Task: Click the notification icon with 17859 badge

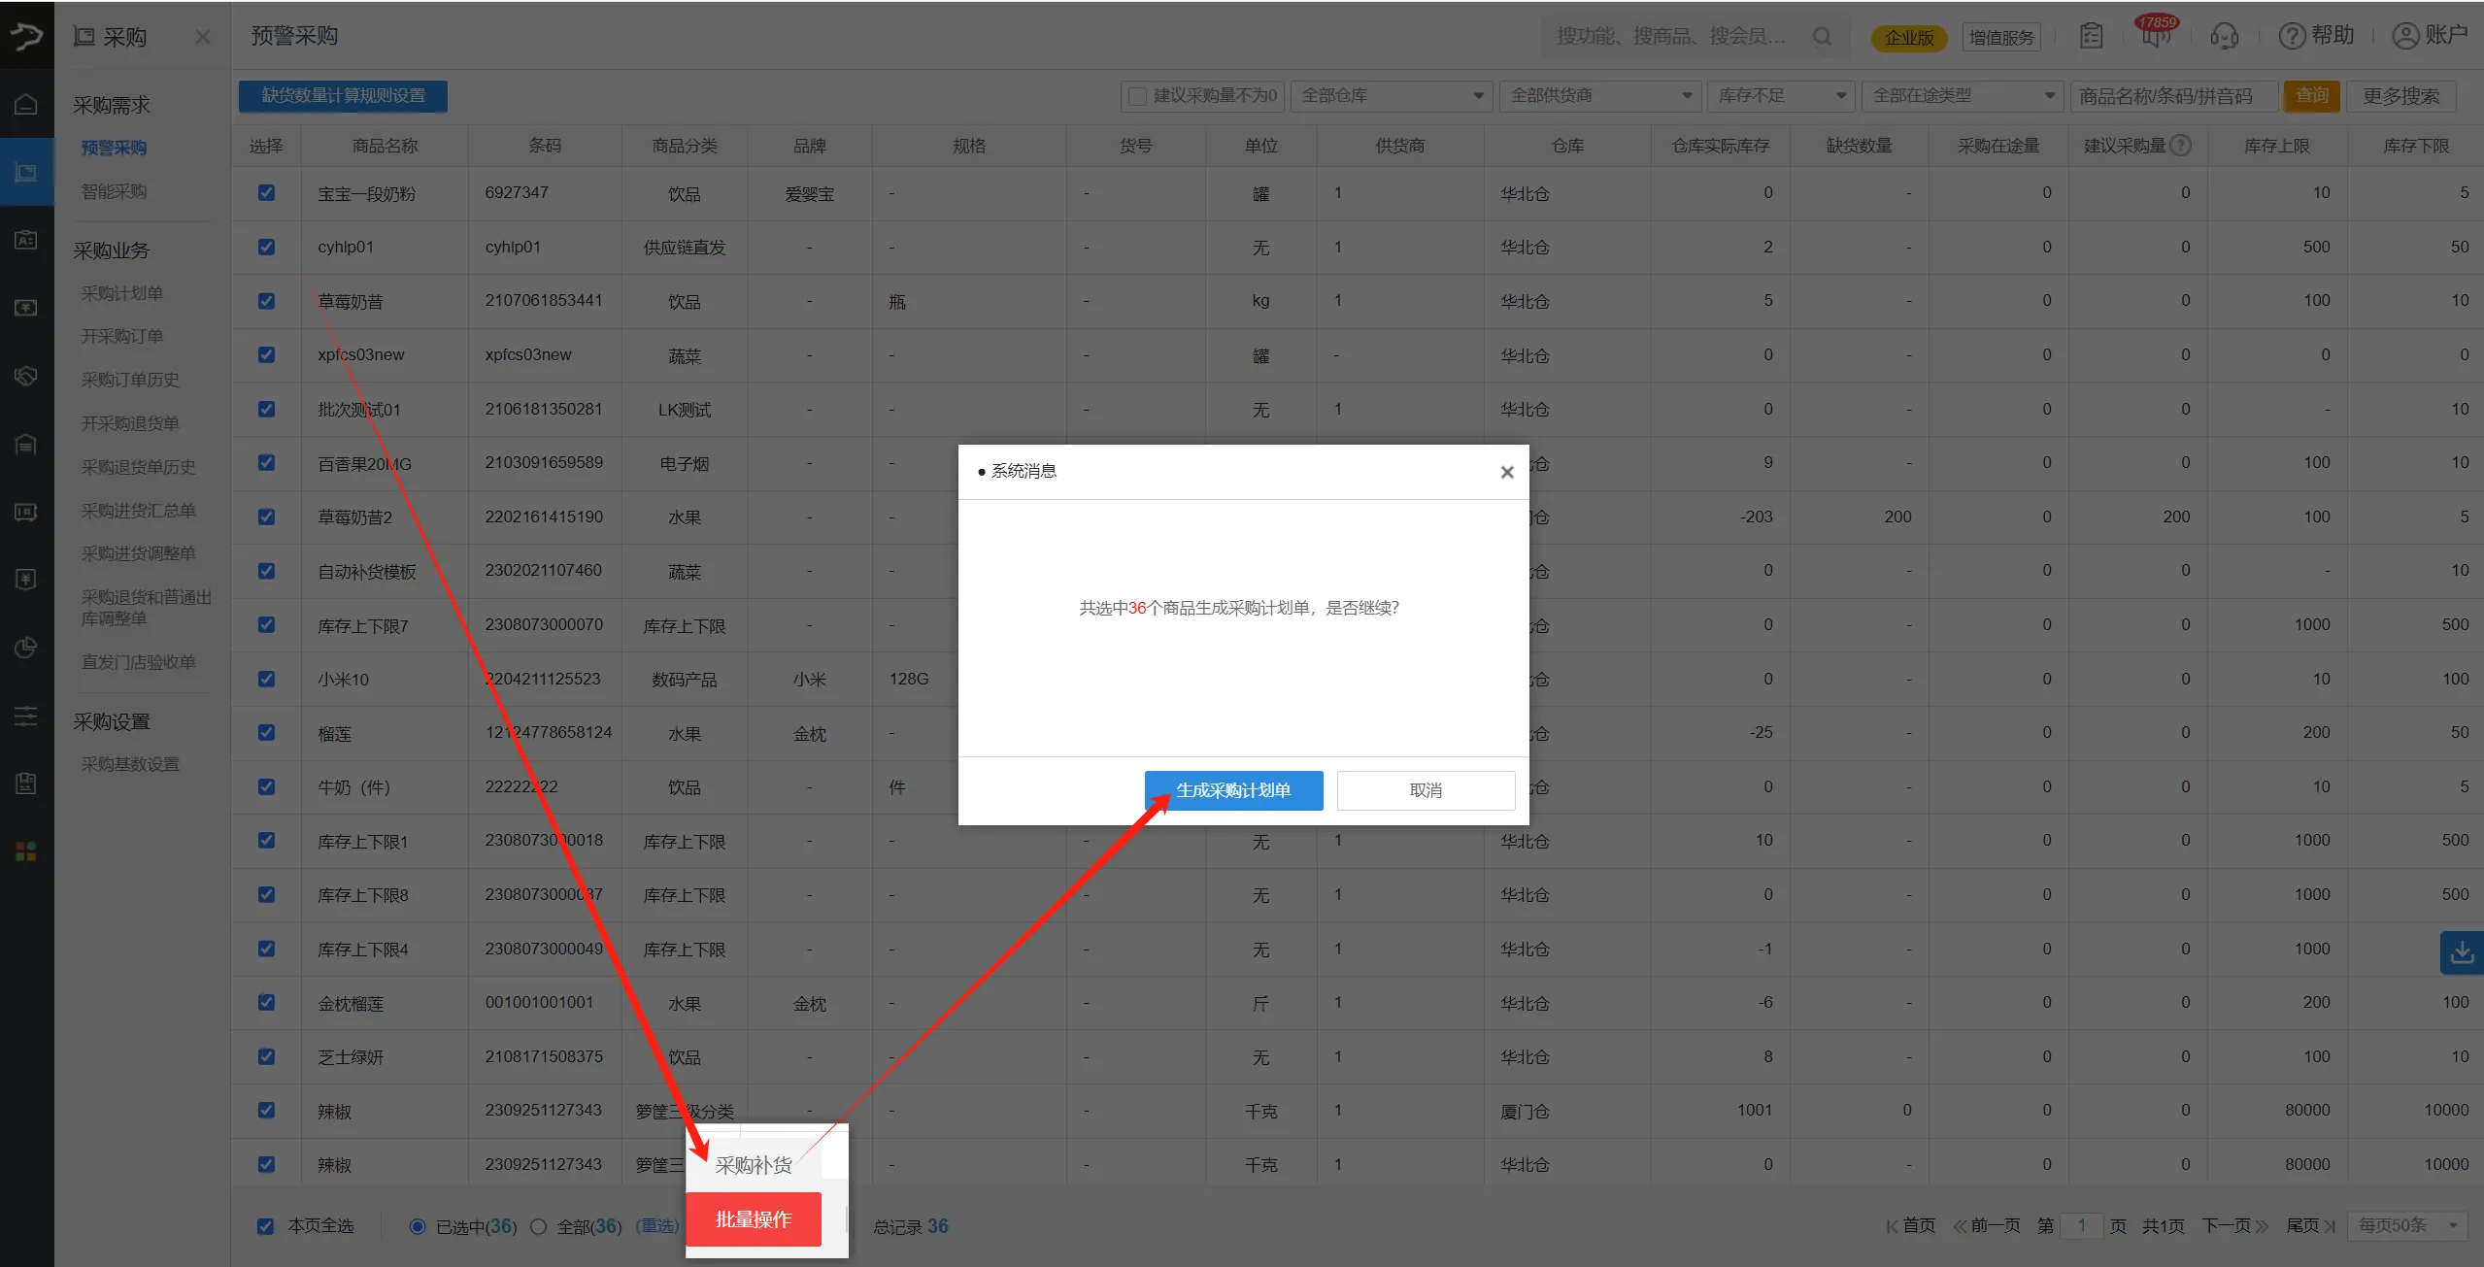Action: click(x=2155, y=37)
